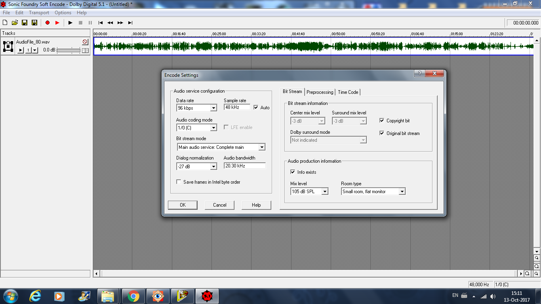Uncheck the Copyright bit checkbox
Screen dimensions: 541x304
(x=382, y=121)
